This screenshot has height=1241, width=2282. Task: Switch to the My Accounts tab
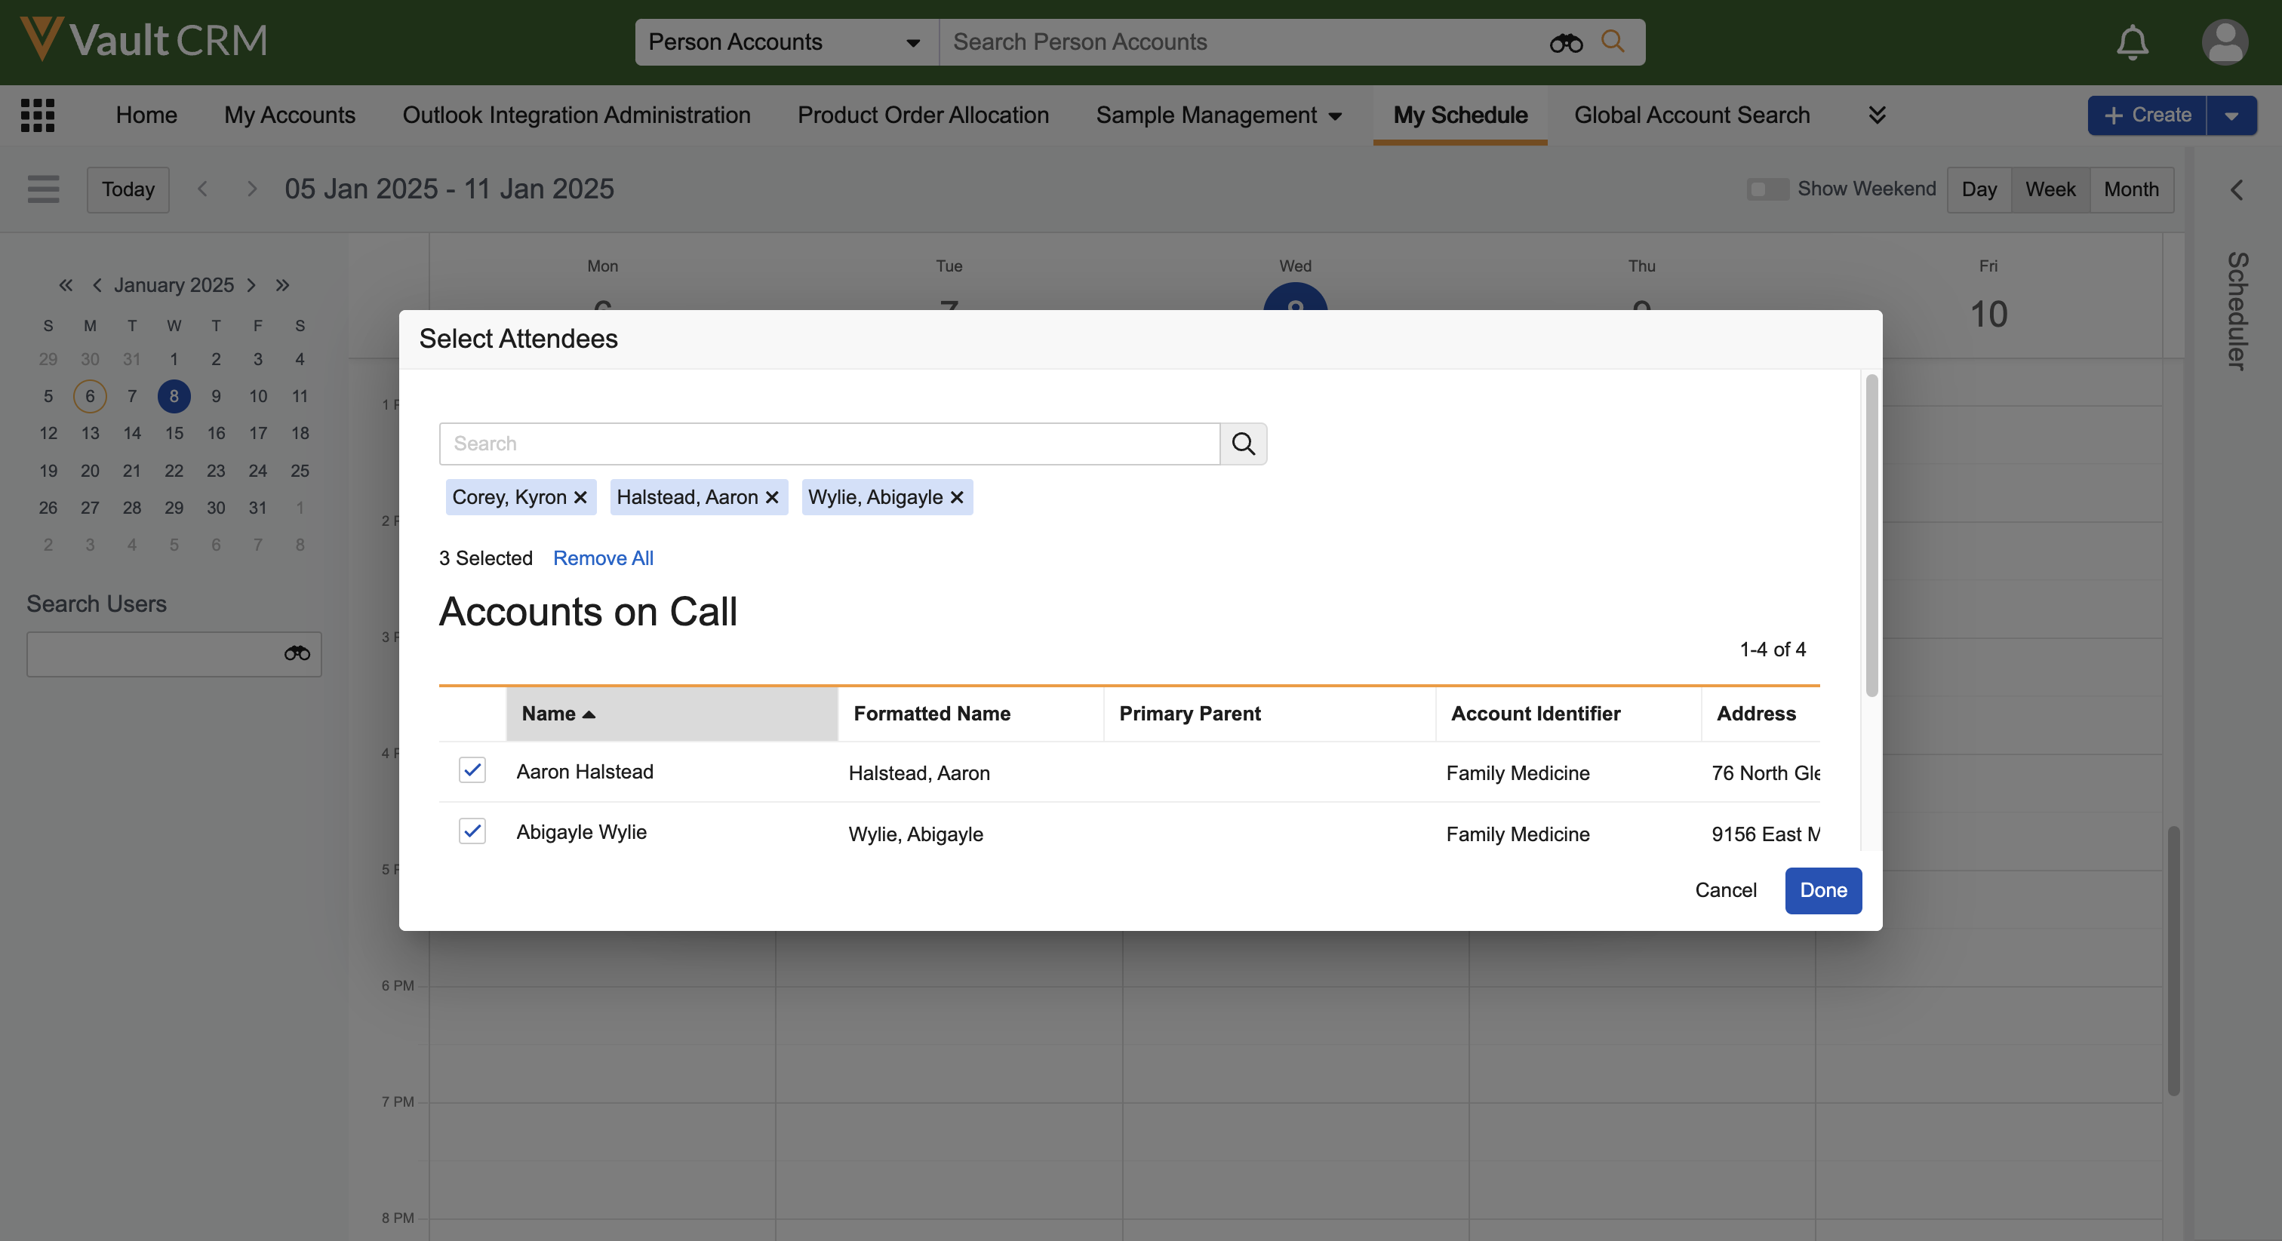pyautogui.click(x=289, y=115)
